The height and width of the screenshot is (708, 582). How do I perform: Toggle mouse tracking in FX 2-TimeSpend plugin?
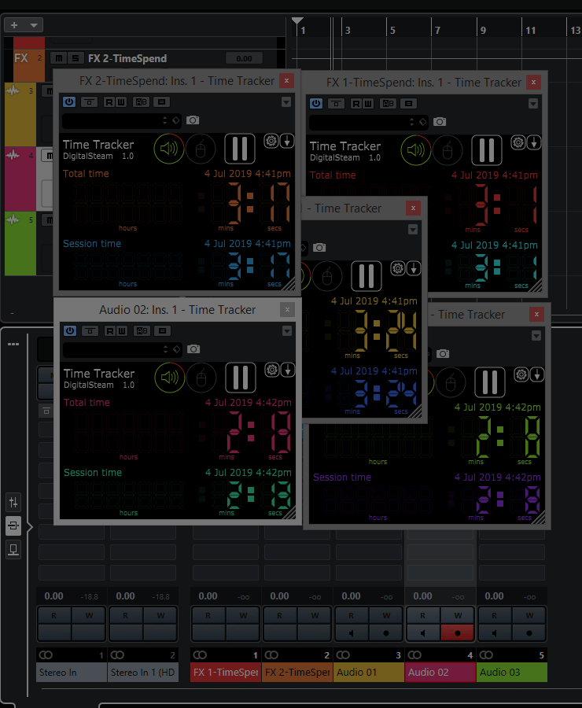[x=201, y=149]
